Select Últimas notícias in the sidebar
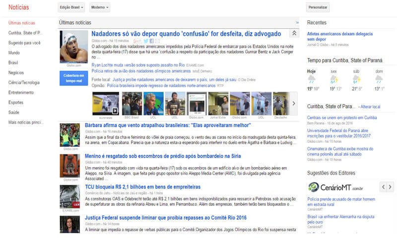Image resolution: width=397 pixels, height=248 pixels. 22,23
